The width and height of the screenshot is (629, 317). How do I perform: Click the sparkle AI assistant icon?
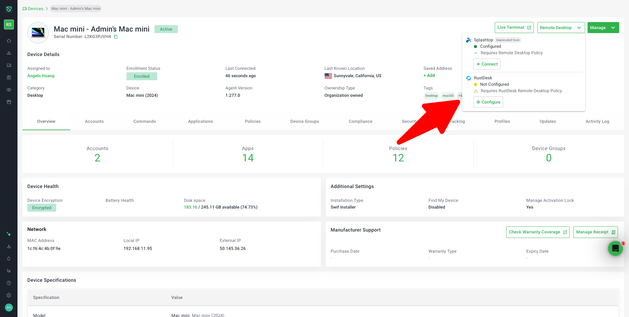pos(9,234)
